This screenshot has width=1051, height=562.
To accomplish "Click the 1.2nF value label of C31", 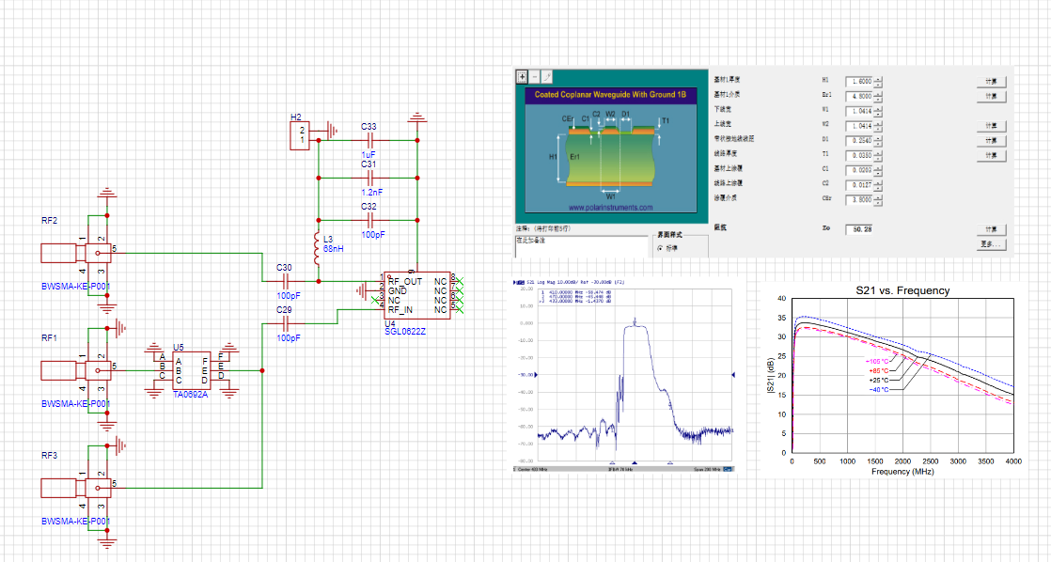I will tap(372, 193).
